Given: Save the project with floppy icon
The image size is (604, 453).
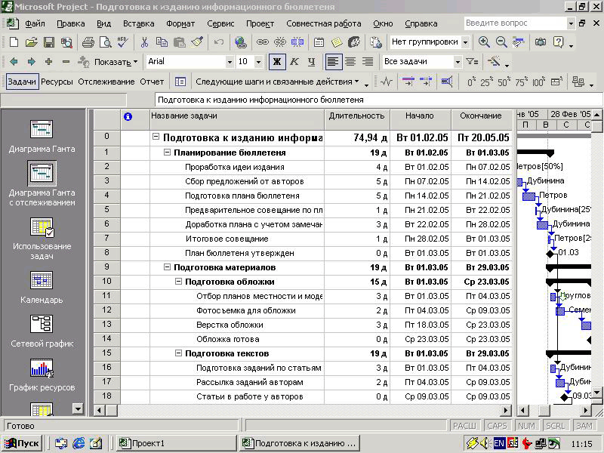Looking at the screenshot, I should click(x=49, y=42).
